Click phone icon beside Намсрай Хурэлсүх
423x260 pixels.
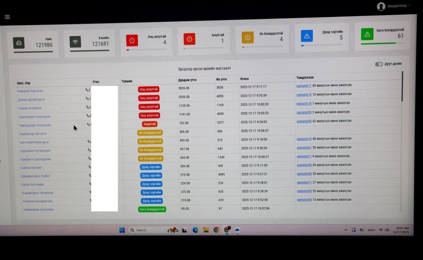coord(87,90)
